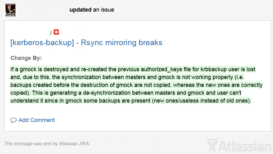
Task: Click the slash separator before the bug icon
Action: point(51,33)
